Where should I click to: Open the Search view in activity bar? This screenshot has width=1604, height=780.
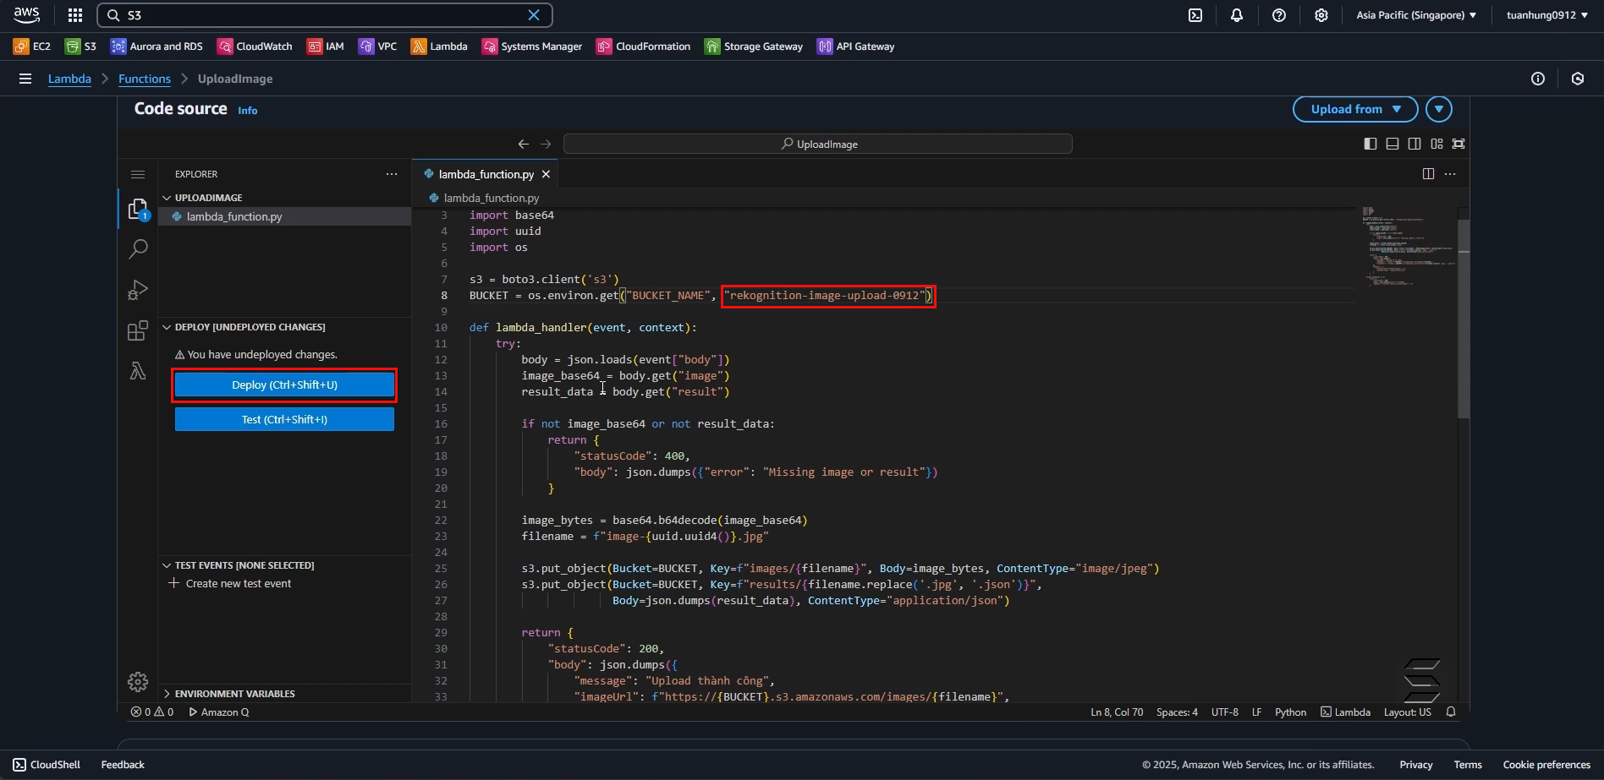138,249
